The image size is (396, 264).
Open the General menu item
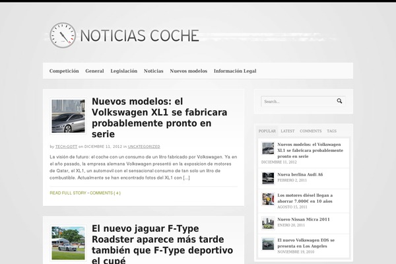94,71
